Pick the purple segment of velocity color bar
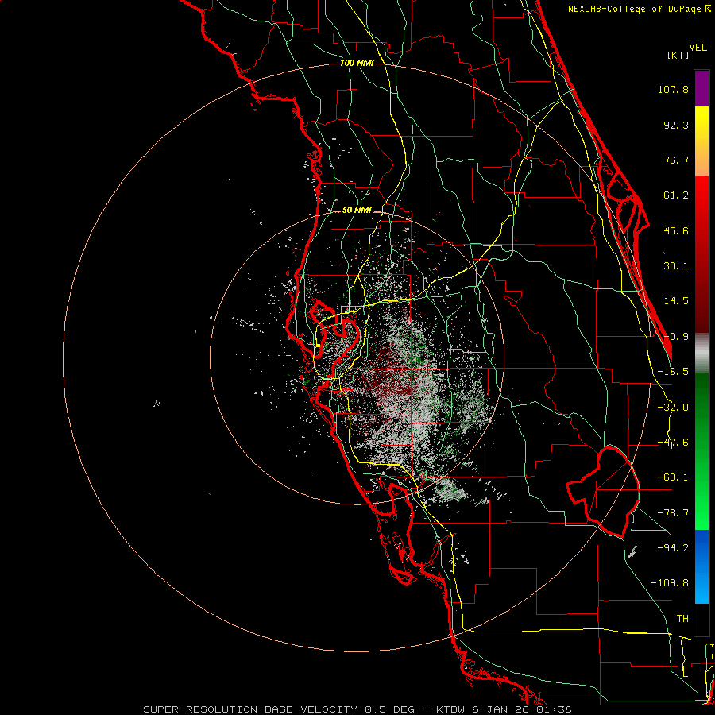Screen dimensions: 715x715 coord(701,88)
